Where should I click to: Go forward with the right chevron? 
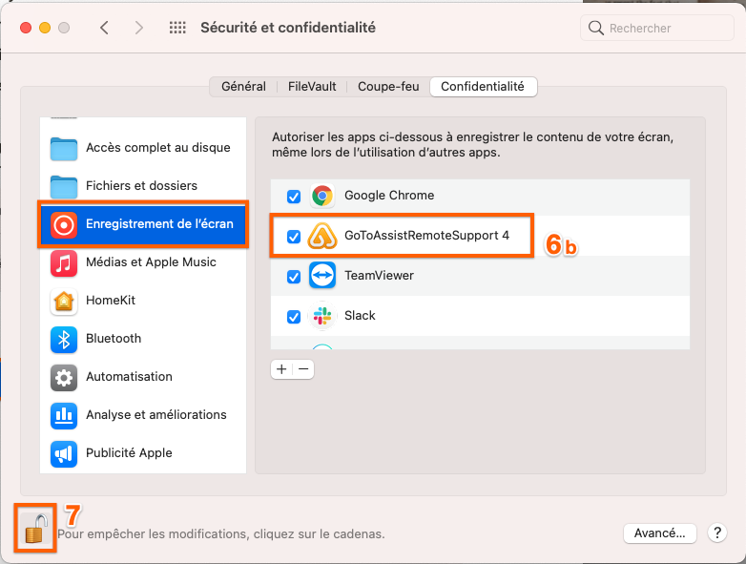coord(138,28)
